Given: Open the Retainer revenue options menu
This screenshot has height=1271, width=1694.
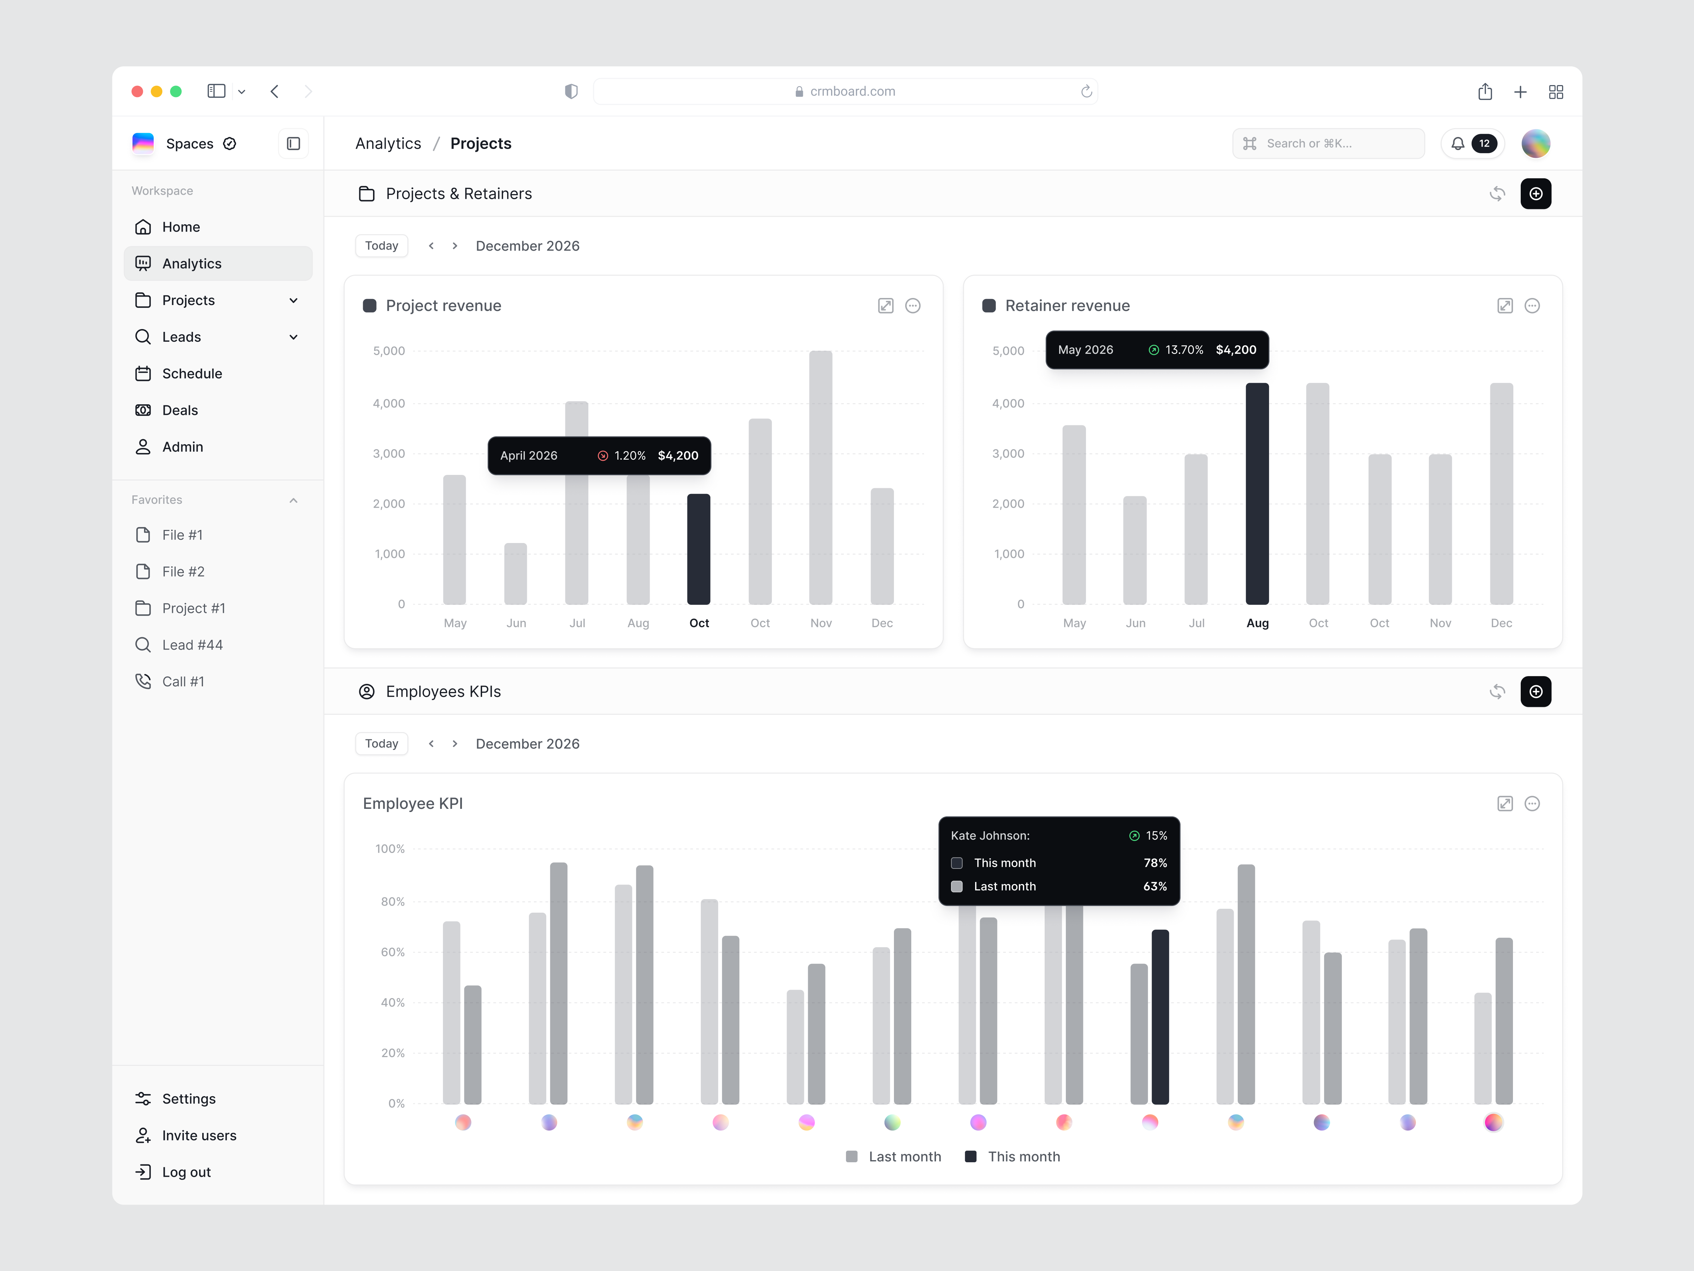Looking at the screenshot, I should 1532,305.
